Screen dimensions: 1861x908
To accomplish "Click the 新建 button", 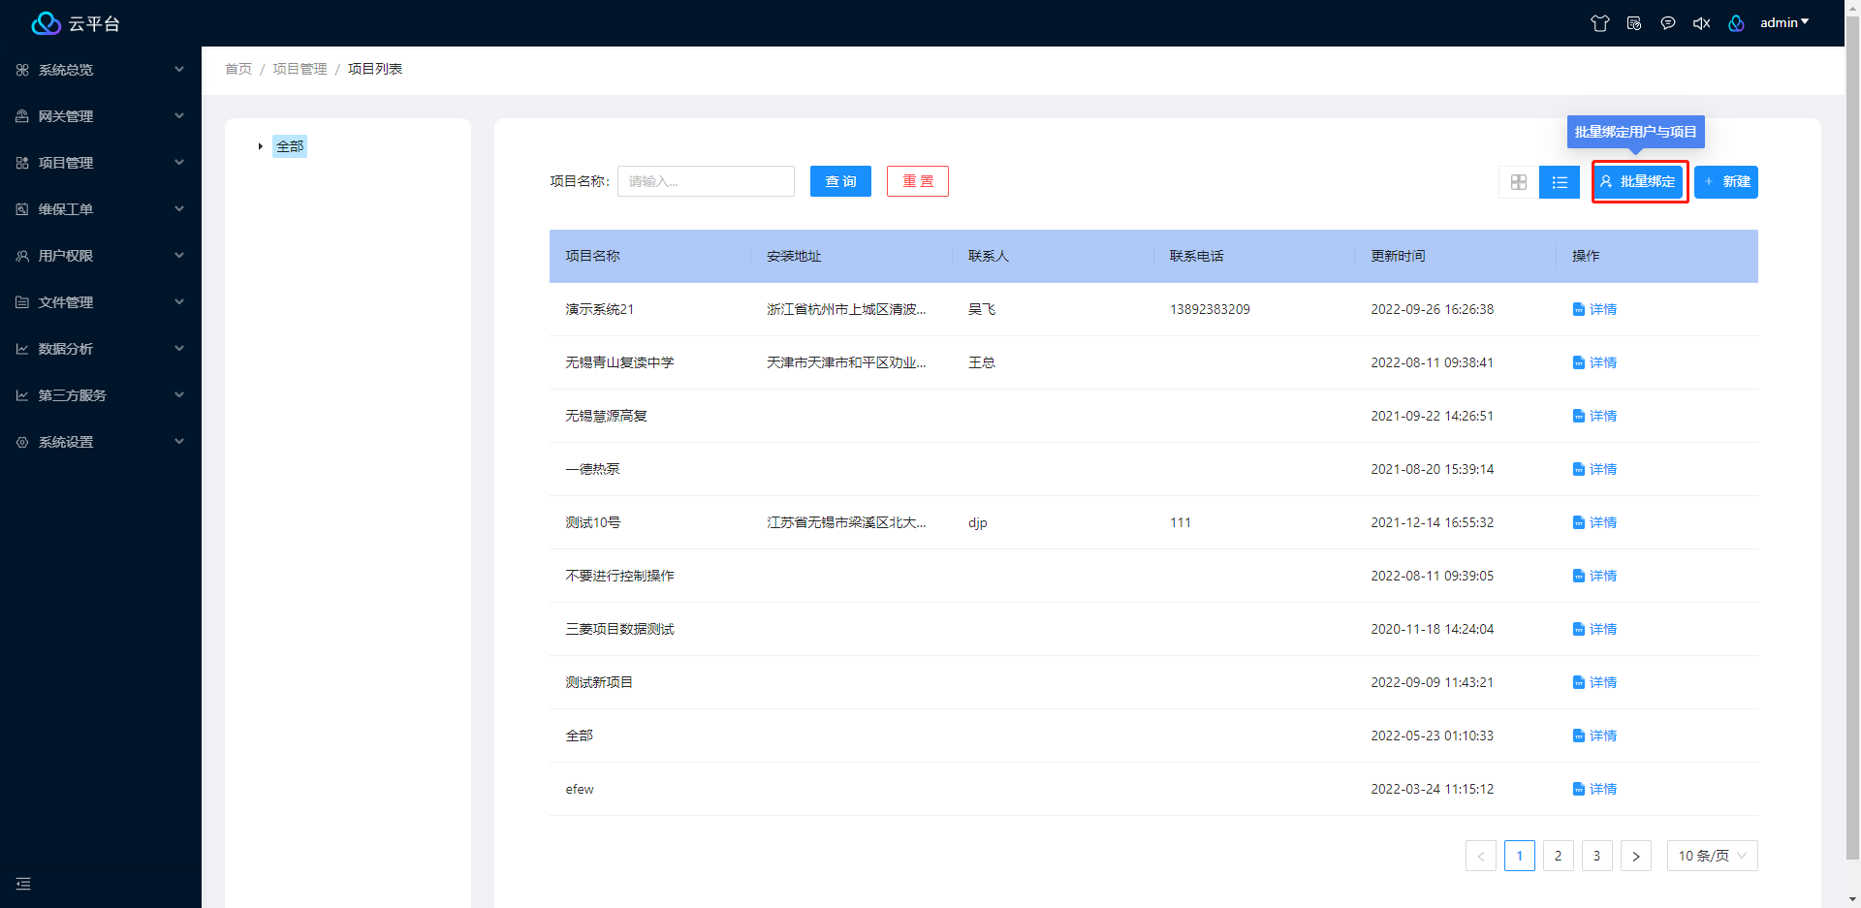I will click(1726, 181).
